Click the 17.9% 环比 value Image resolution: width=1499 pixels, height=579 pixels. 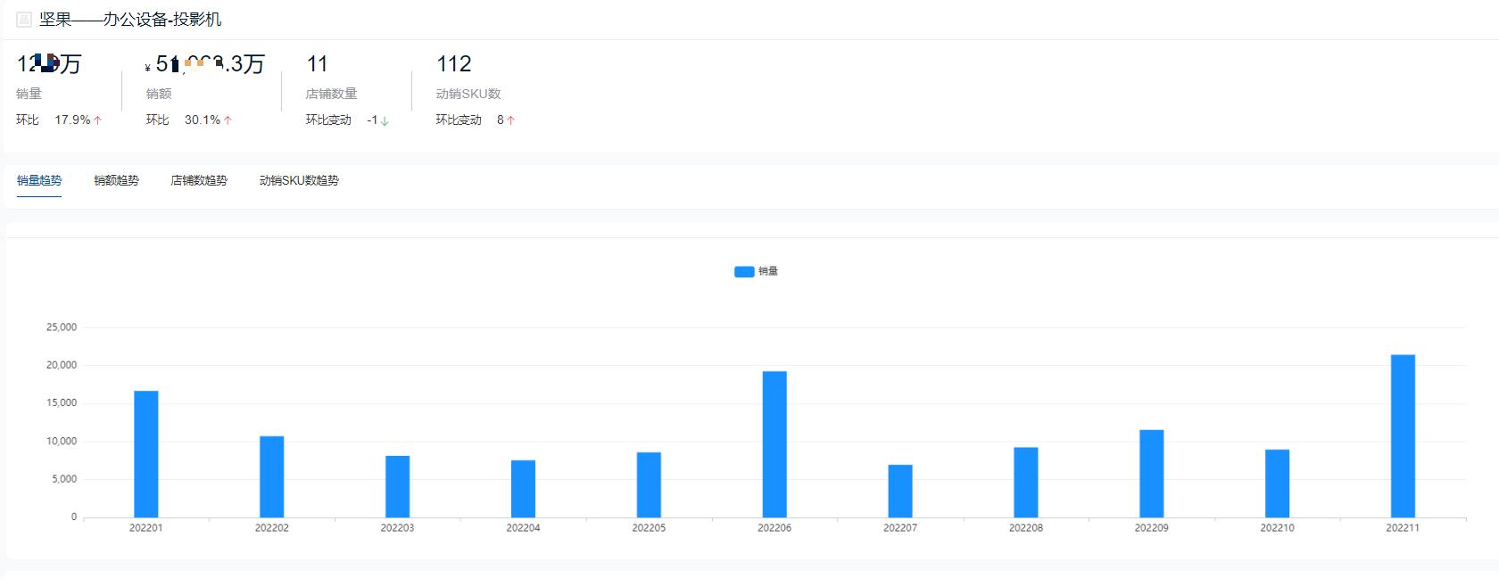tap(72, 120)
